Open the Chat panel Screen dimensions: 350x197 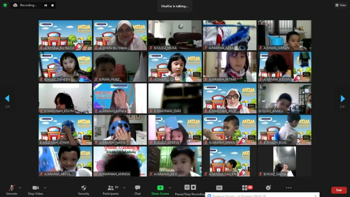(137, 188)
